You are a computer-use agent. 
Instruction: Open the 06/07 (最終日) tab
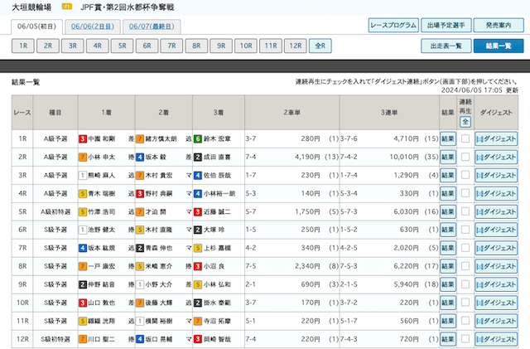click(150, 26)
